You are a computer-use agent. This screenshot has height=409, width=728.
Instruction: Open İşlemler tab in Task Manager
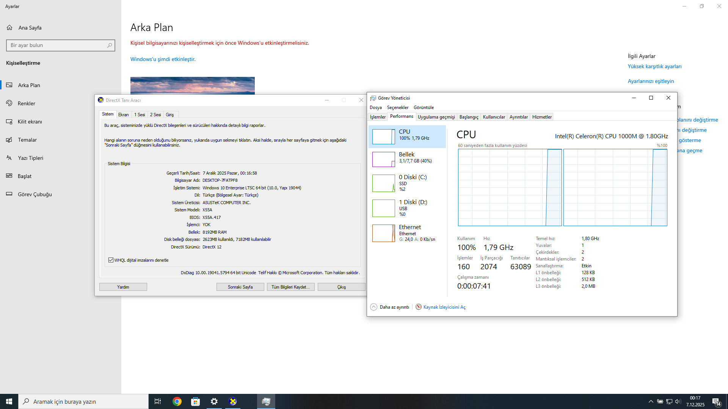(378, 117)
